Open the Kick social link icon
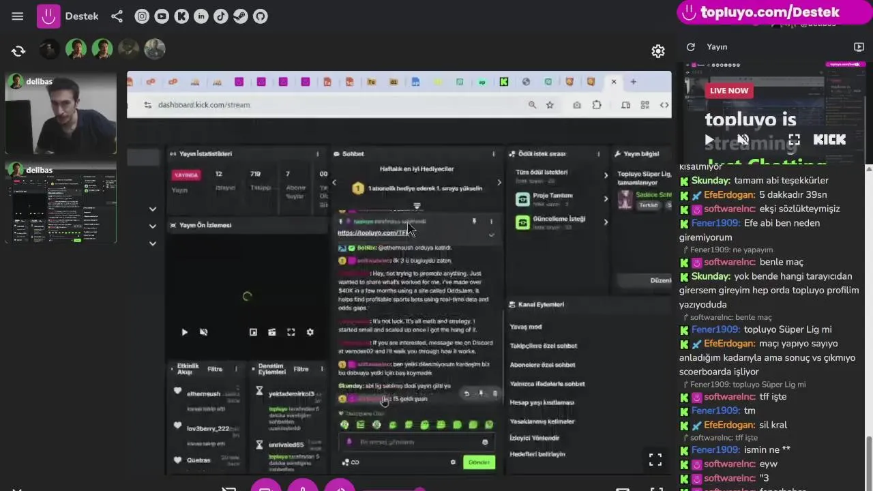873x491 pixels. coord(181,16)
